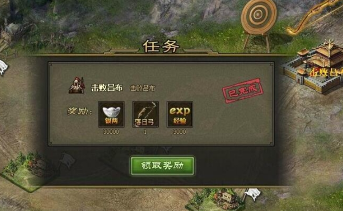Viewport: 343px width, 211px height.
Task: Click the grey 击败吕布 quest description
Action: (143, 88)
